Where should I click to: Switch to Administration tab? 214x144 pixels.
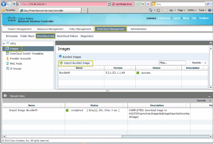[138, 29]
